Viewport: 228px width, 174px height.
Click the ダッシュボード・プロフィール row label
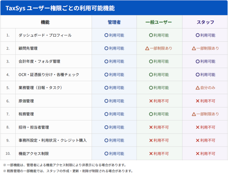tap(45, 35)
